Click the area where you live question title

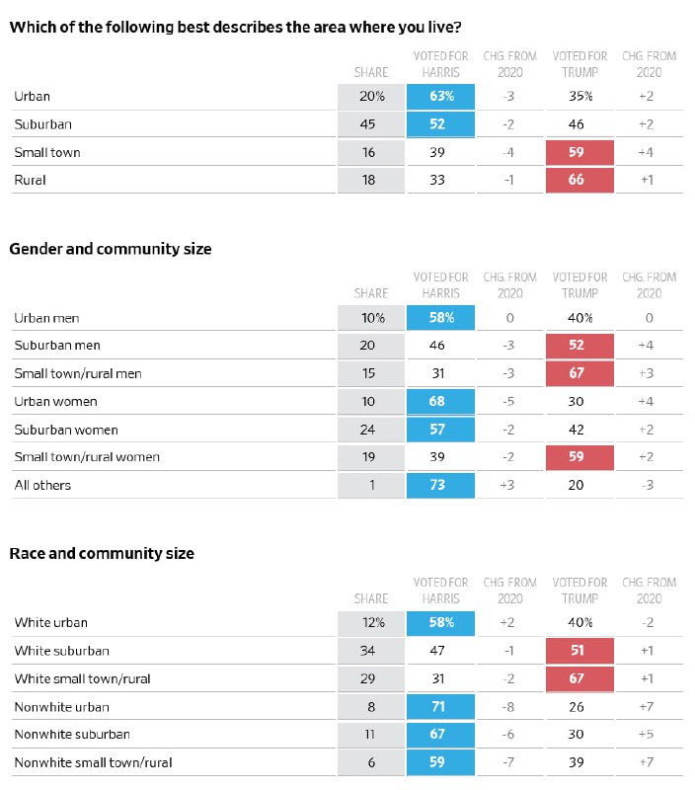(235, 27)
